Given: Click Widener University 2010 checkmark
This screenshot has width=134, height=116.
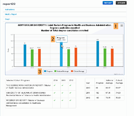Looking at the screenshot, I should click(54, 100).
